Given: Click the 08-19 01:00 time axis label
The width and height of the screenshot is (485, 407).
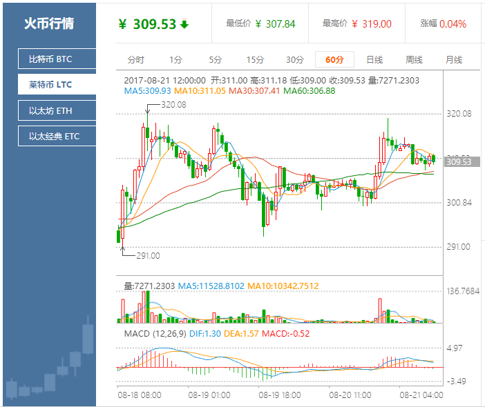Looking at the screenshot, I should [x=209, y=395].
